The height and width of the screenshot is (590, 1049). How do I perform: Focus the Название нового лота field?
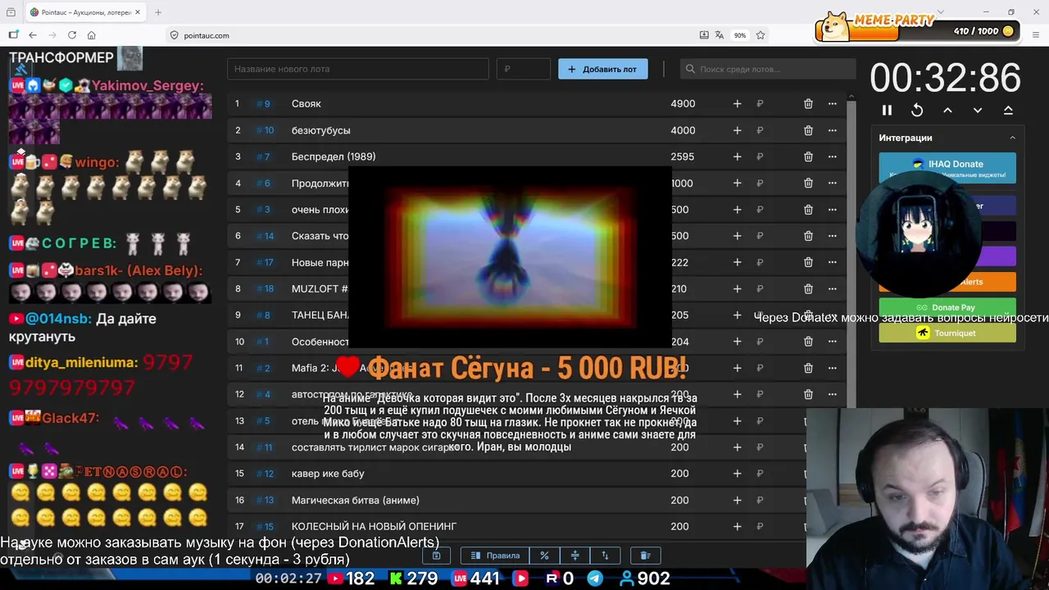(x=358, y=69)
